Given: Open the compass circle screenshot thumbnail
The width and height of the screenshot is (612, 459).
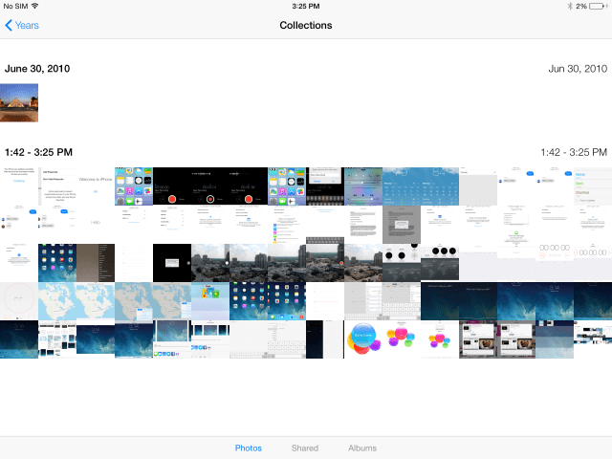Looking at the screenshot, I should [x=19, y=301].
